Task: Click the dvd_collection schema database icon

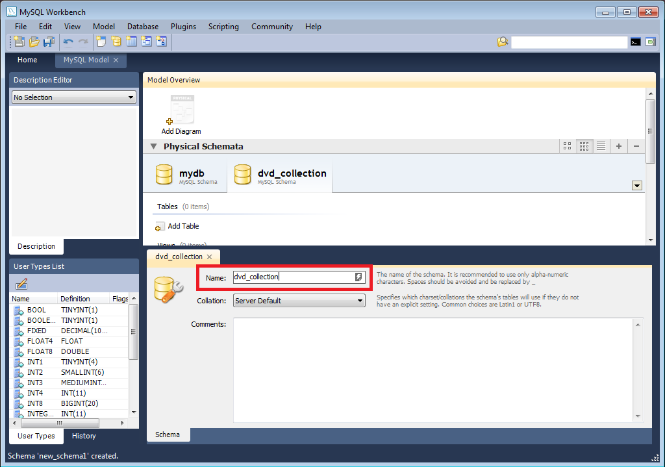Action: point(242,173)
